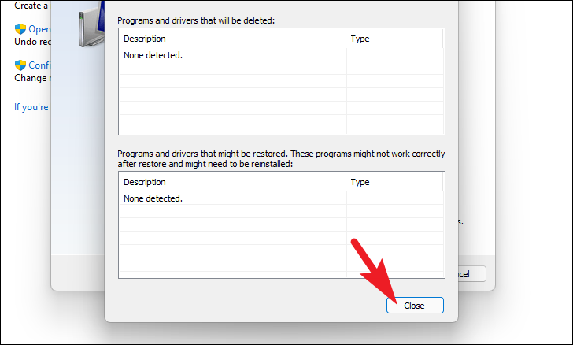Select the Confi… system restore link
The width and height of the screenshot is (573, 345).
point(39,65)
